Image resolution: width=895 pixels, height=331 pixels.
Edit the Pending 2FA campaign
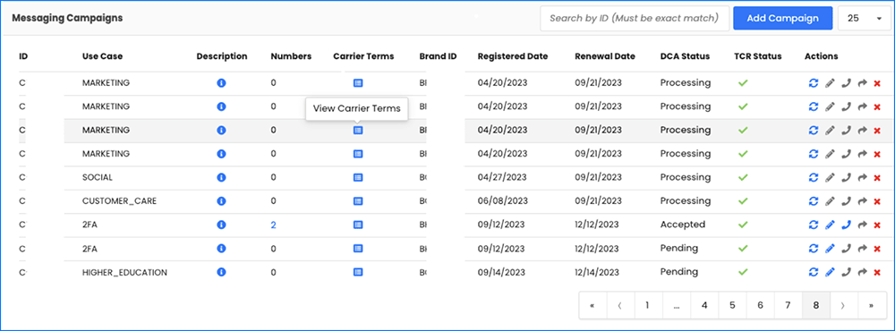(830, 249)
